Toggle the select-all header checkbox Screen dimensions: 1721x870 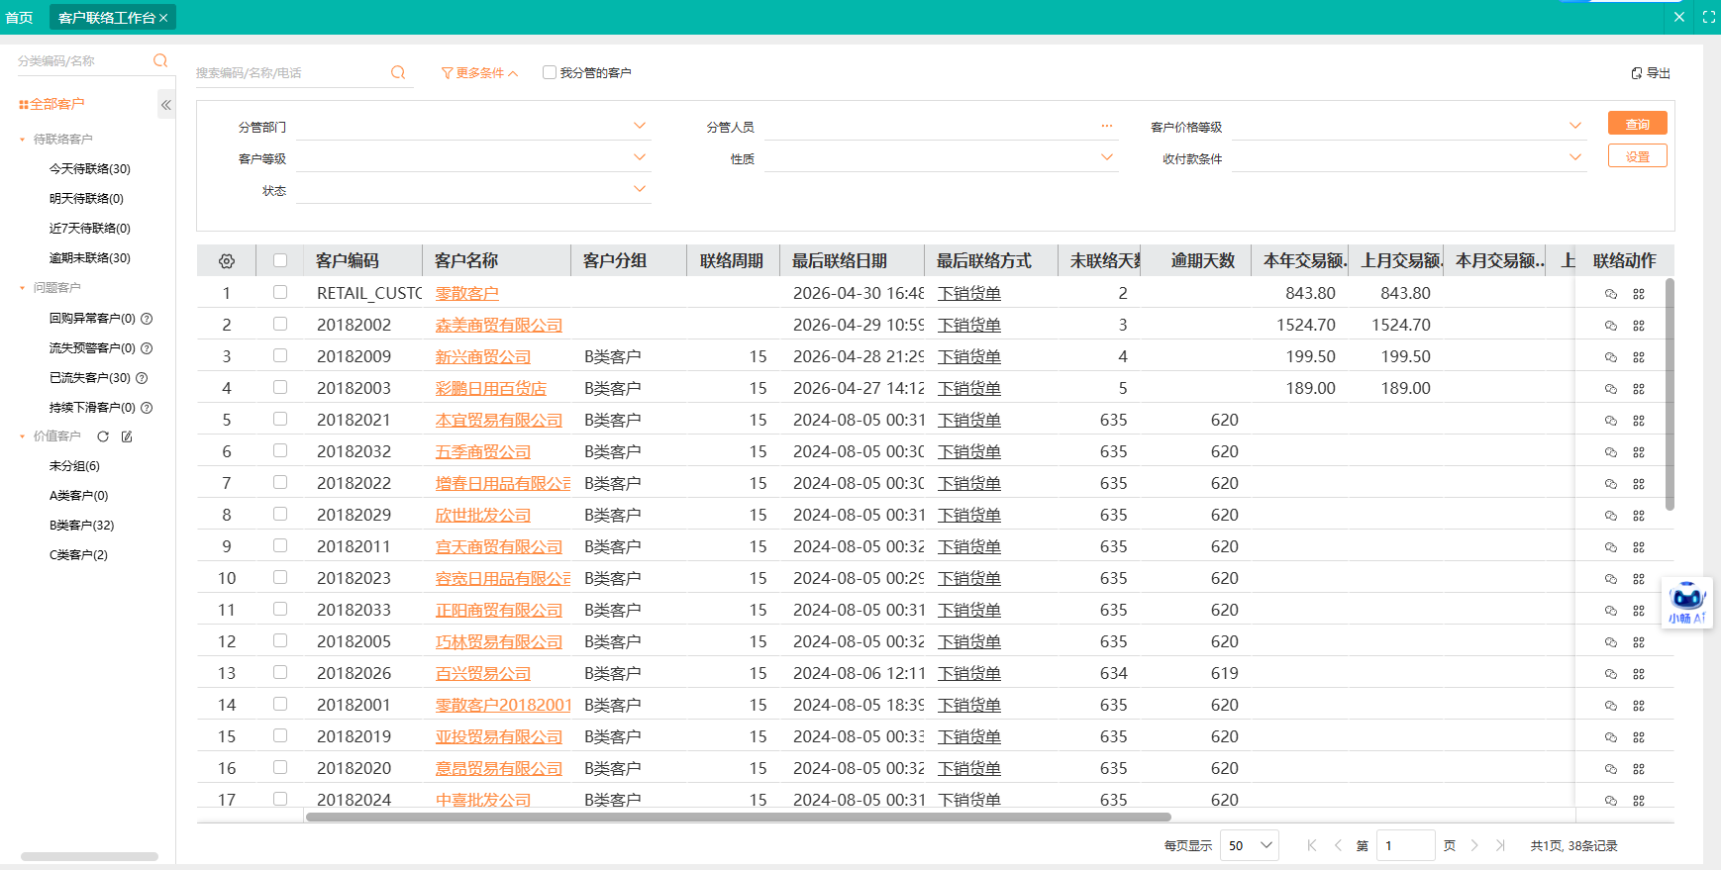280,260
